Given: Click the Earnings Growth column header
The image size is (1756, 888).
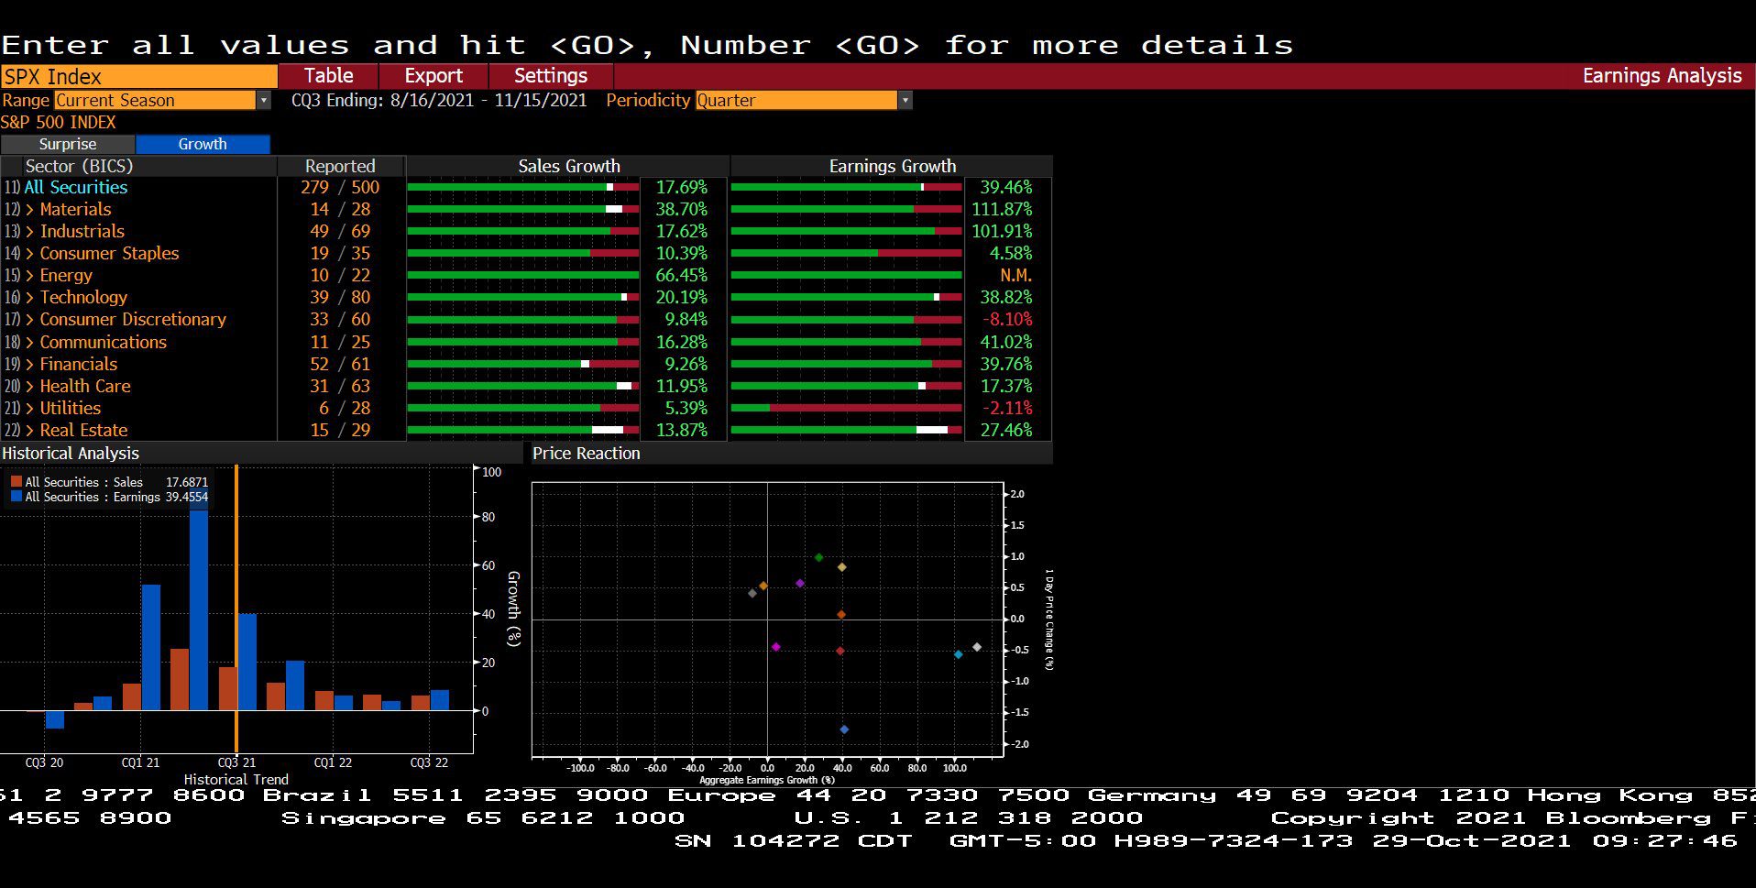Looking at the screenshot, I should click(892, 166).
